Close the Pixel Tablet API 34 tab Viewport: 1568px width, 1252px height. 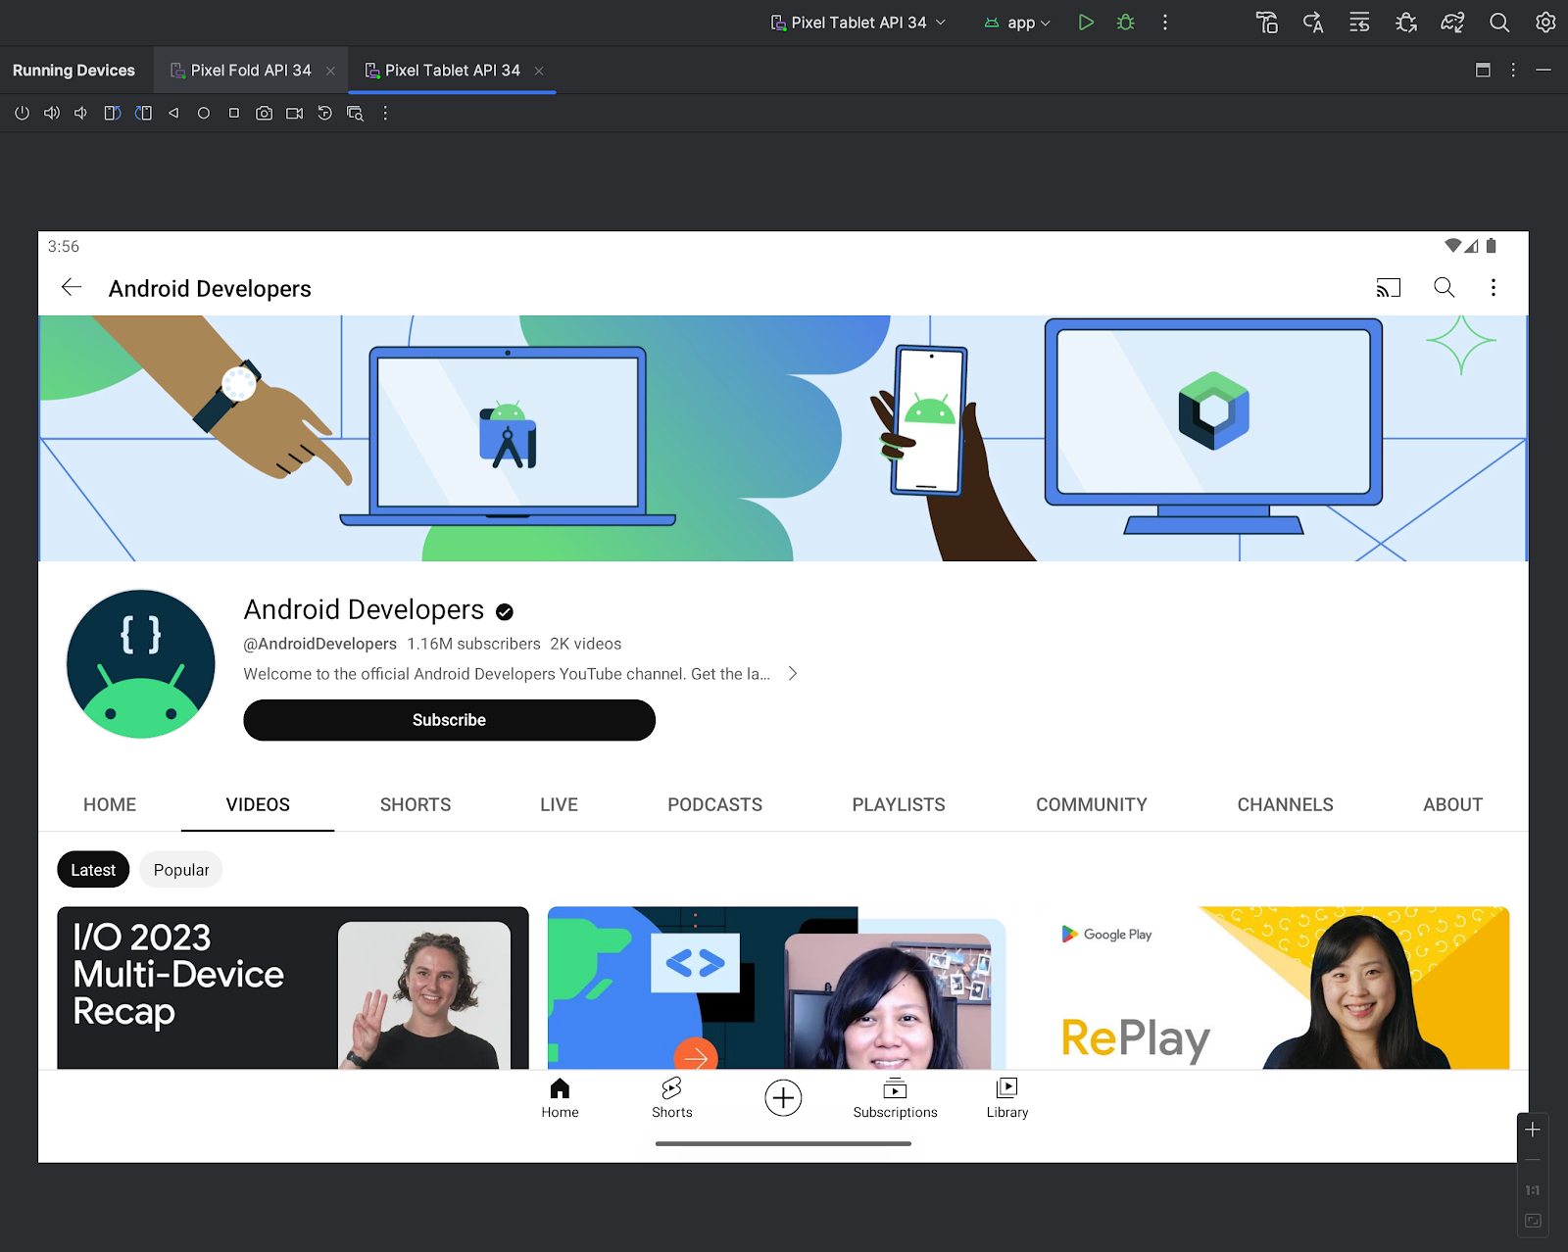tap(539, 71)
